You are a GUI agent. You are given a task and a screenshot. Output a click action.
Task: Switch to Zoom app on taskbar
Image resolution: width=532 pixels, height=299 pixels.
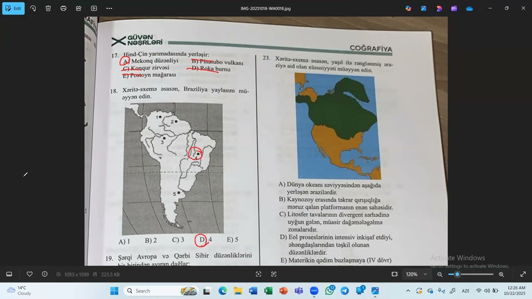coord(314,291)
